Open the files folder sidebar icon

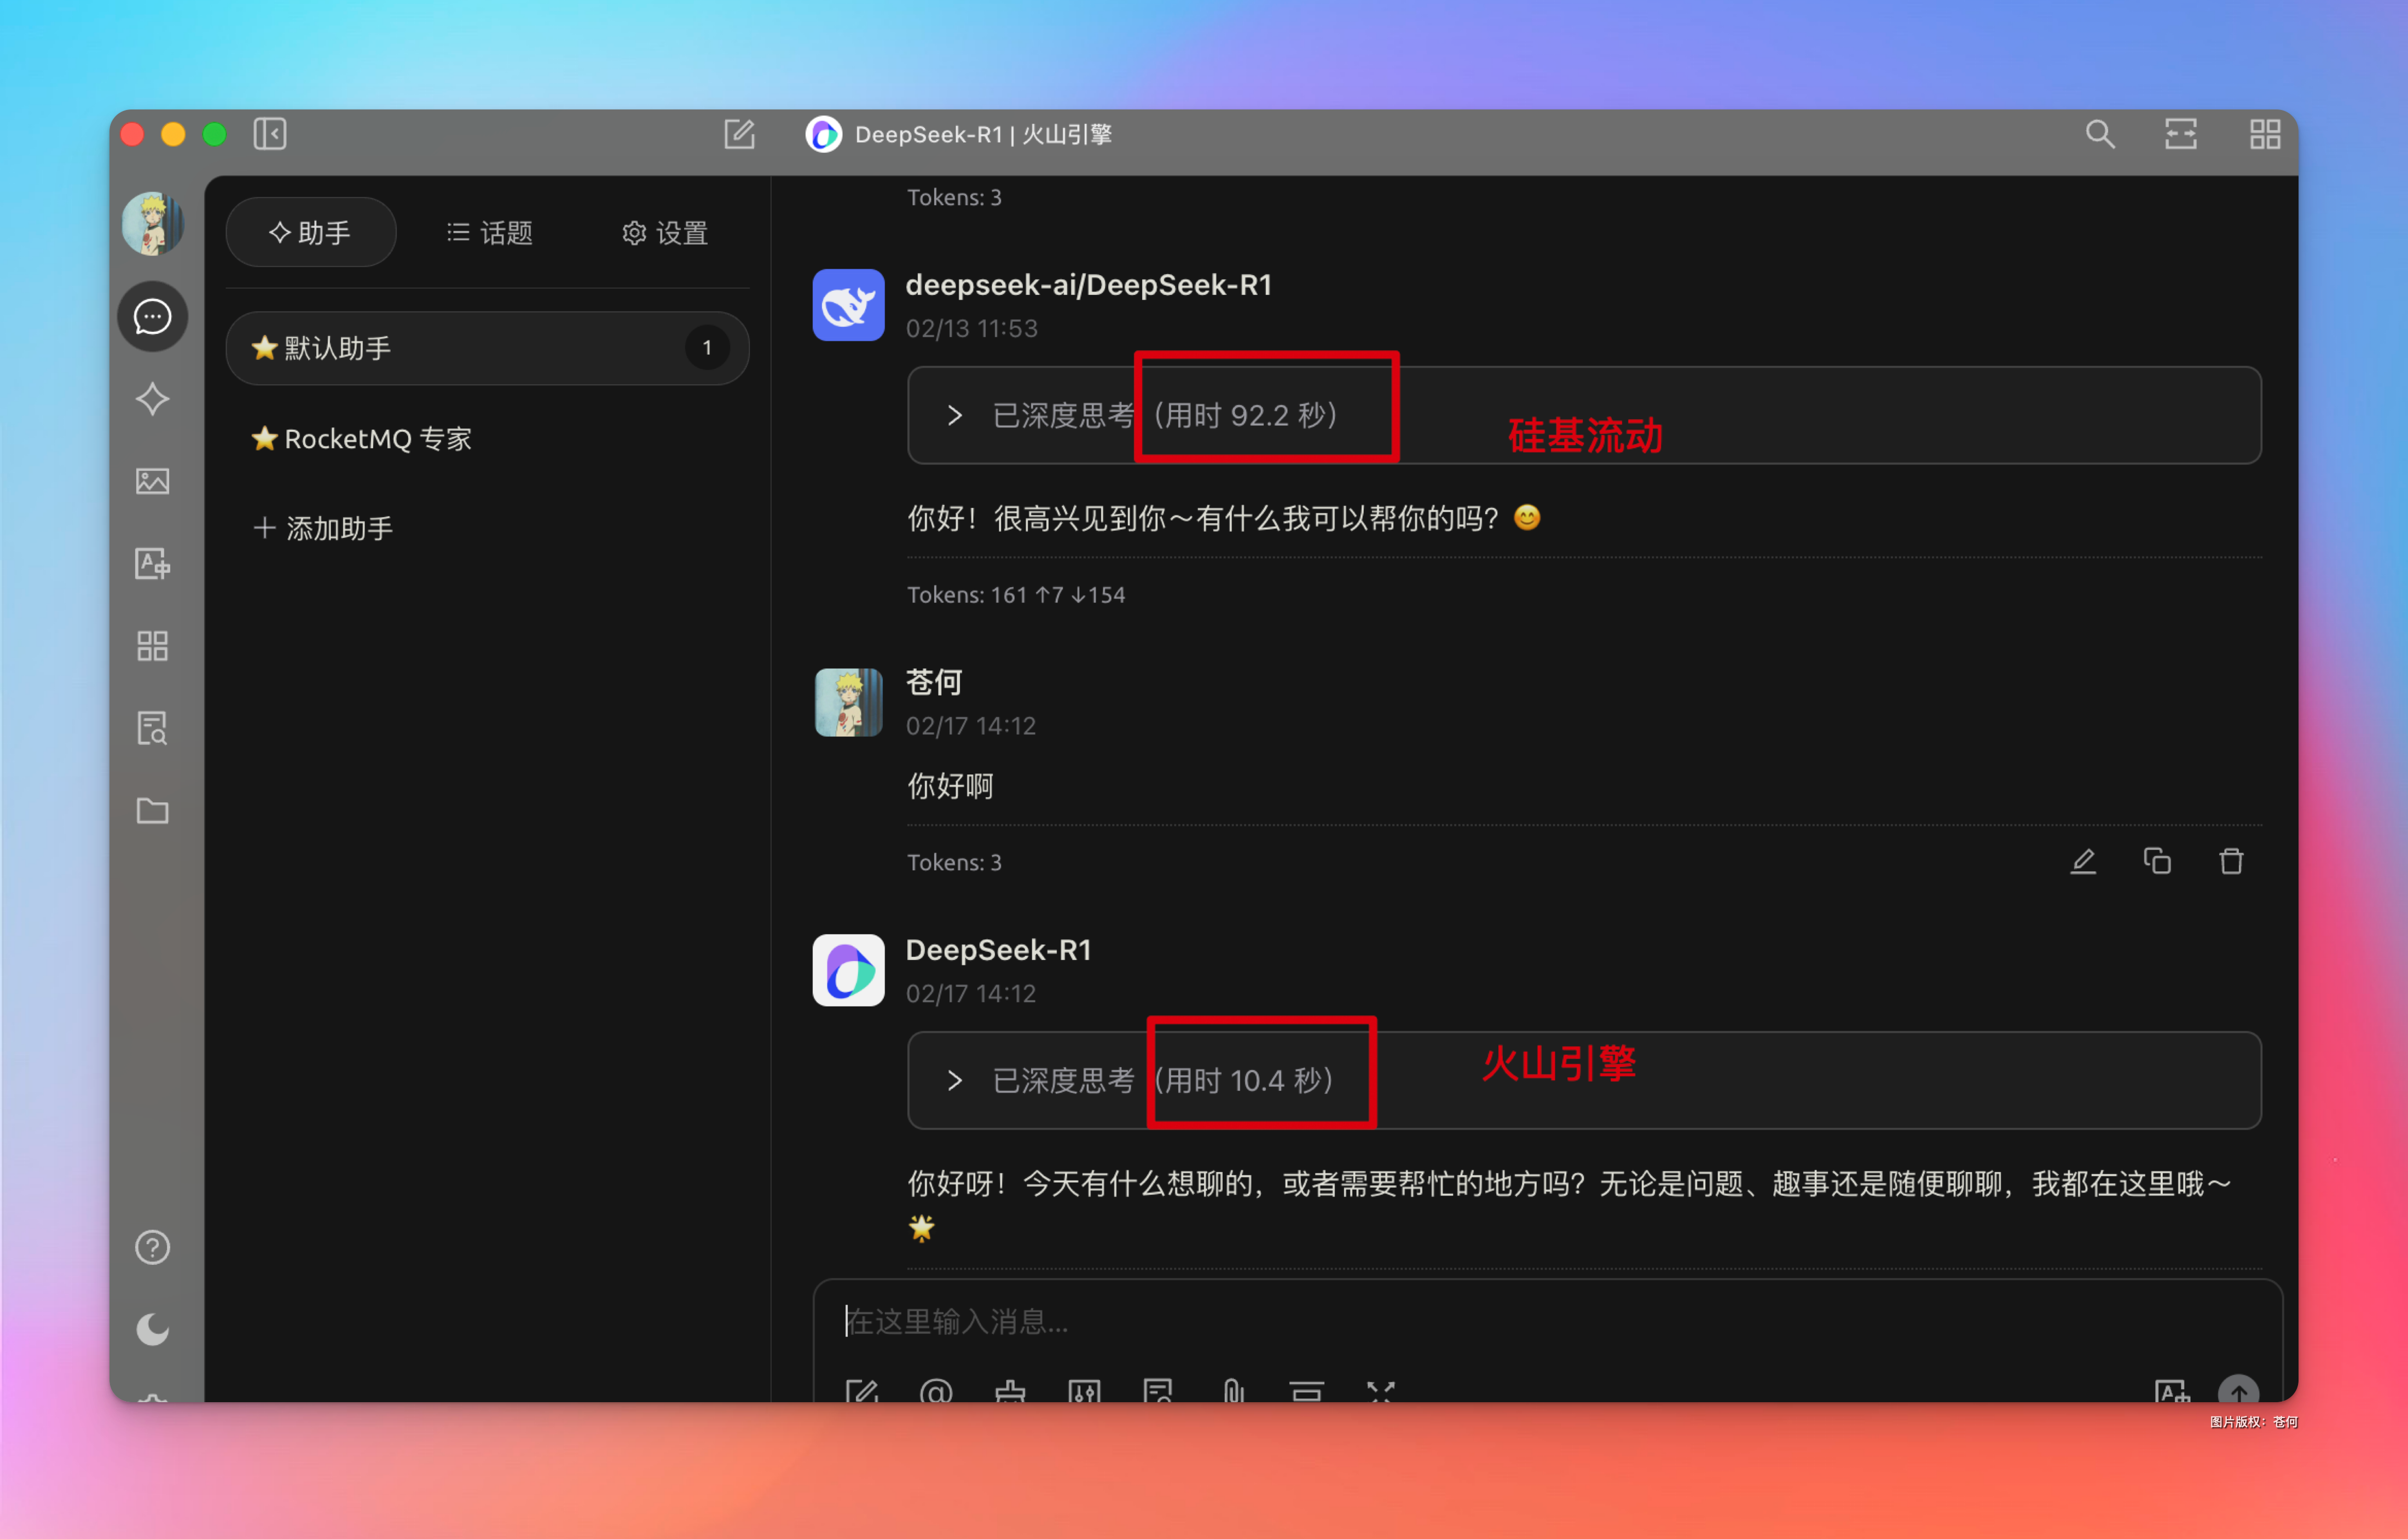point(152,810)
